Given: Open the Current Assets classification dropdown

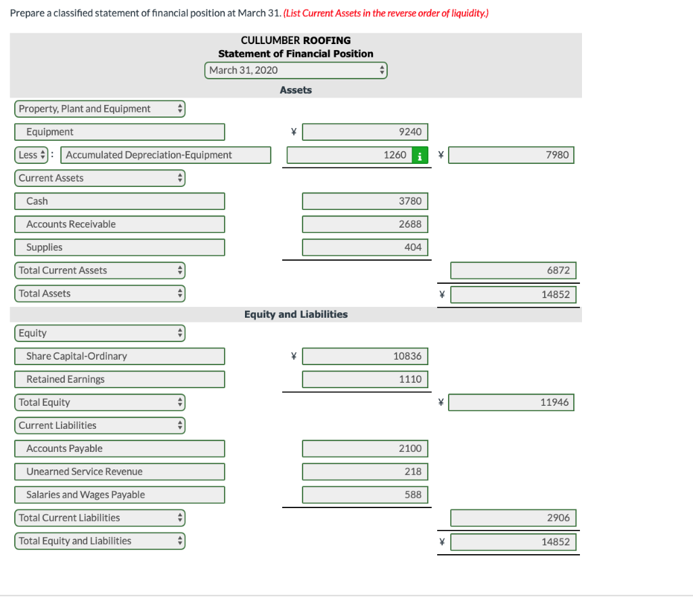Looking at the screenshot, I should (99, 177).
